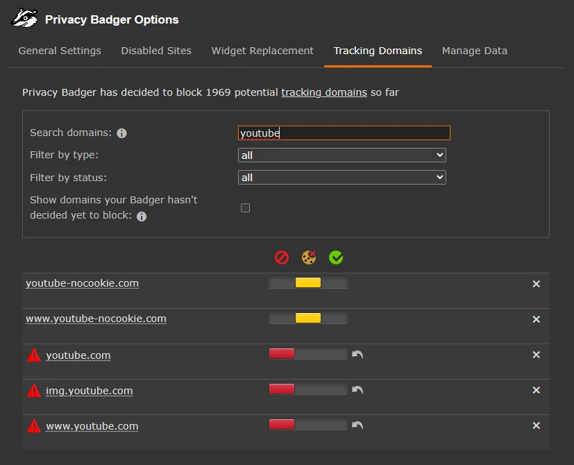Screen dimensions: 574x465
Task: Undo custom setting for img.youtube.com
Action: coord(357,389)
